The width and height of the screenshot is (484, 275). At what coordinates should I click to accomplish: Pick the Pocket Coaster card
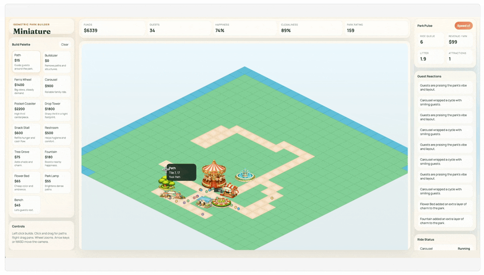click(26, 110)
